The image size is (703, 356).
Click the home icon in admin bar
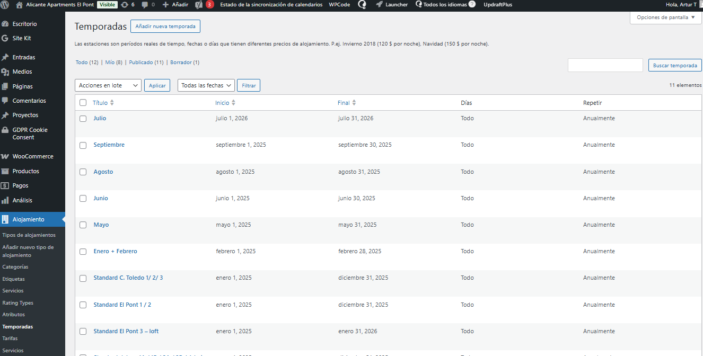20,4
